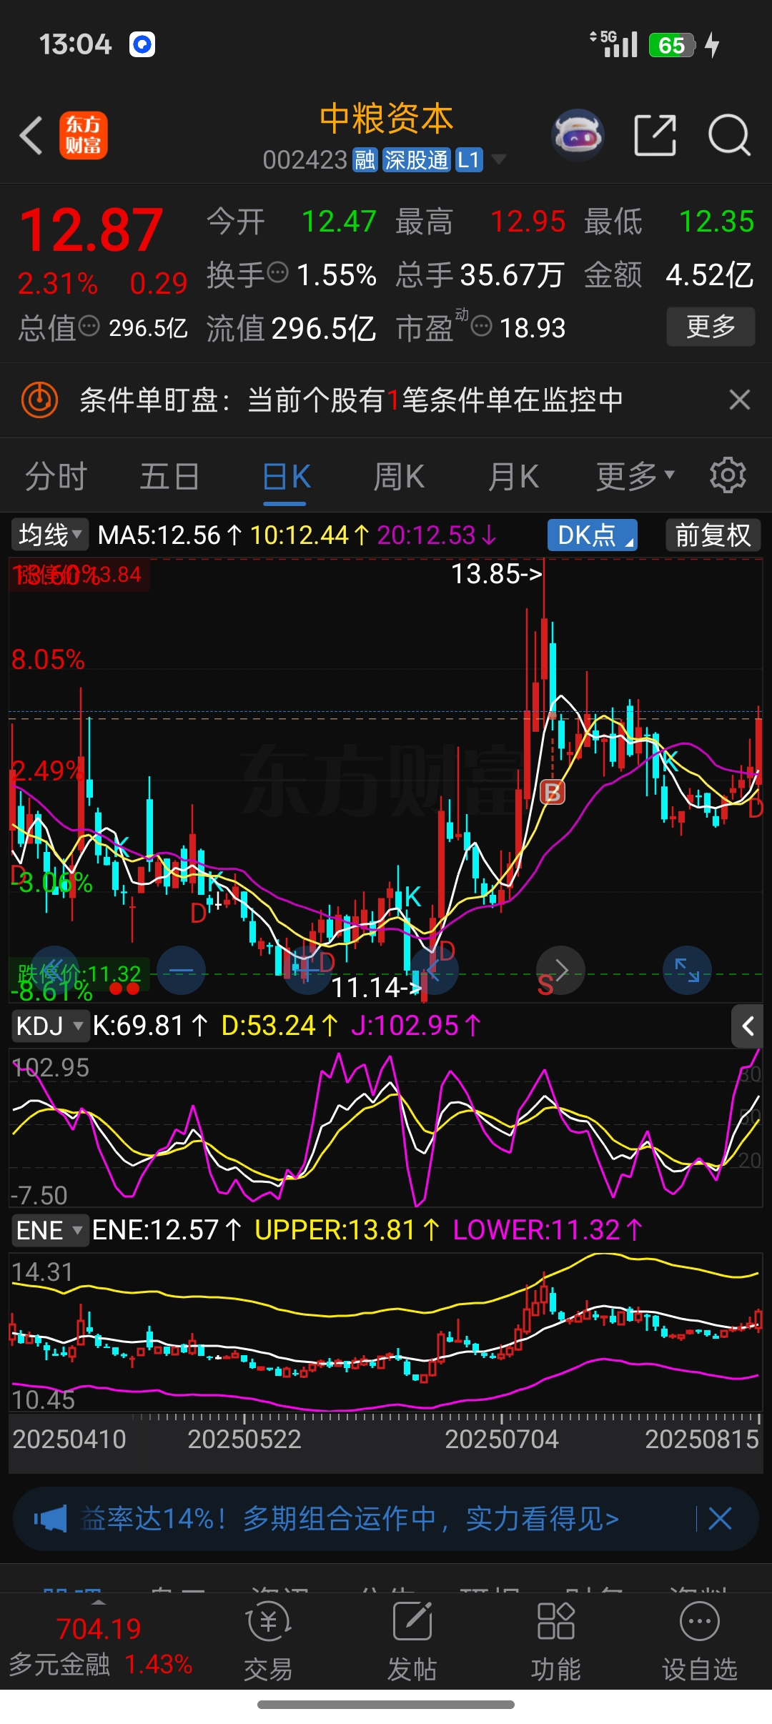Tap the Android home gesture bar
This screenshot has width=772, height=1724.
pyautogui.click(x=386, y=1705)
